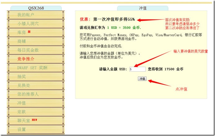
Task: Click the red NEW badge beside 聊天室
Action: pyautogui.click(x=34, y=120)
